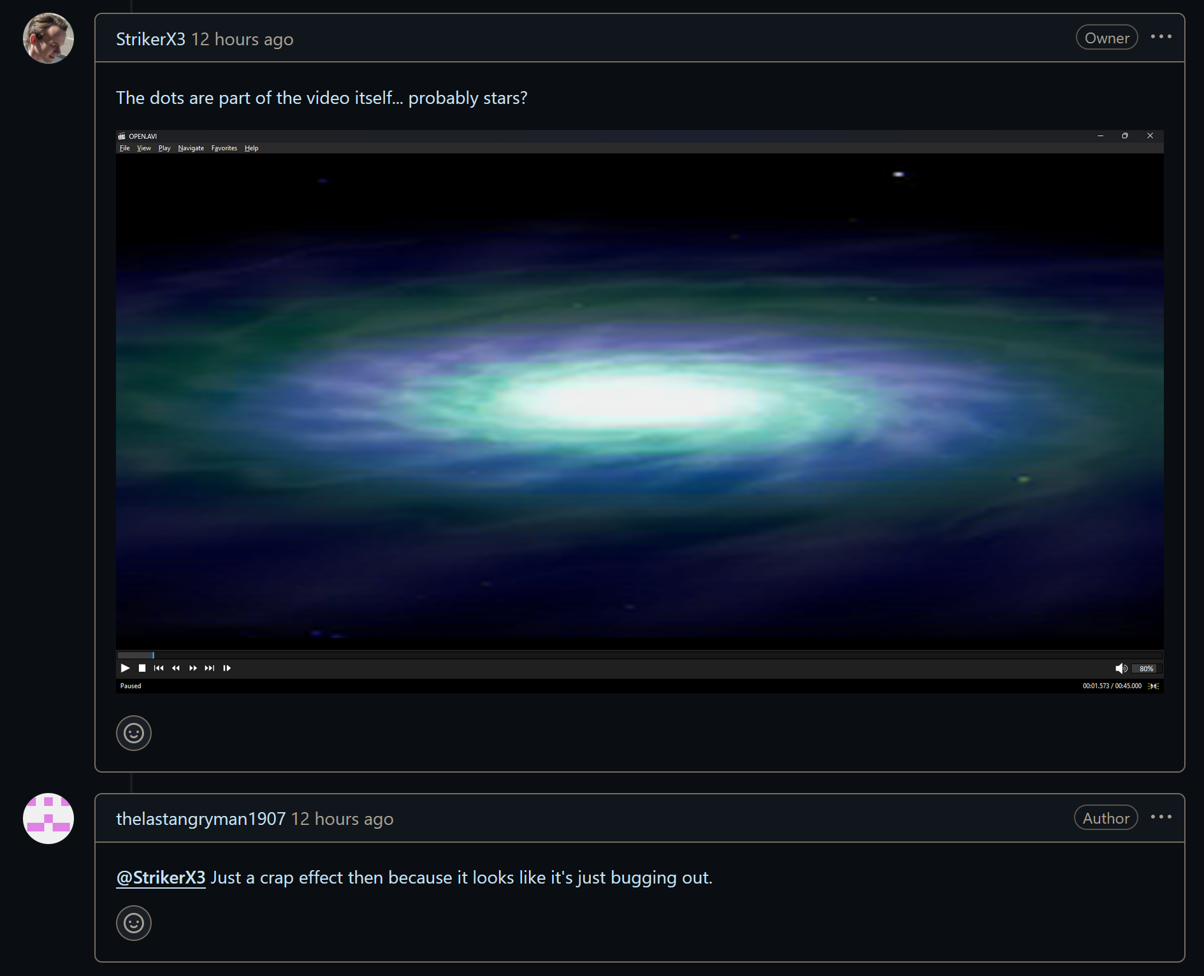Click the stop button in player controls
This screenshot has width=1204, height=976.
142,668
